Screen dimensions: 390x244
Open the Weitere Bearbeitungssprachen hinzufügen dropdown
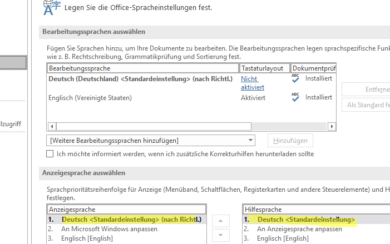151,140
